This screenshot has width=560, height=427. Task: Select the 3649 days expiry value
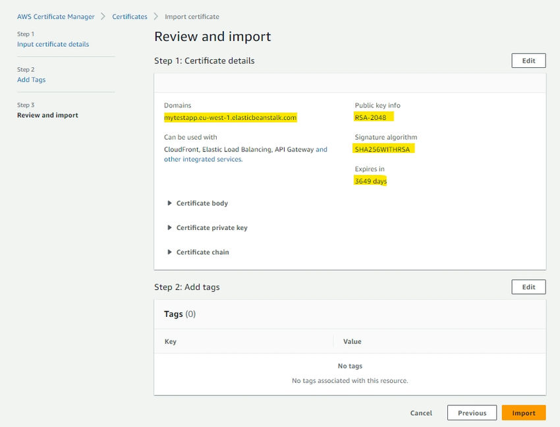point(371,181)
